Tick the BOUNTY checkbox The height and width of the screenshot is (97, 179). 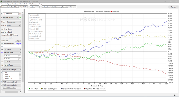3,76
